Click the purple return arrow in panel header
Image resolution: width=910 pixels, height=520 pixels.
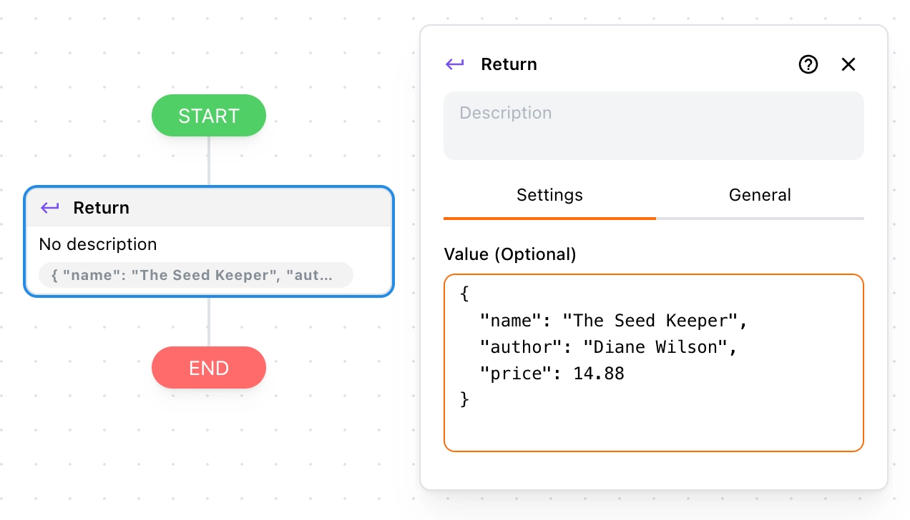pos(454,64)
